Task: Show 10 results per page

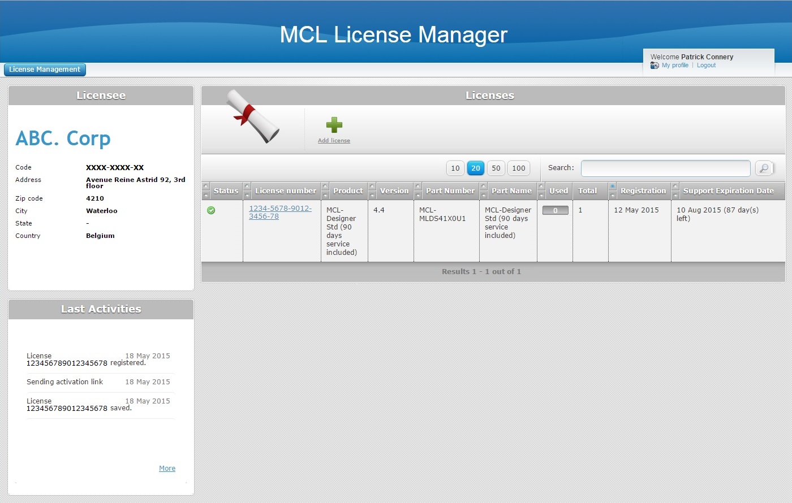Action: coord(455,168)
